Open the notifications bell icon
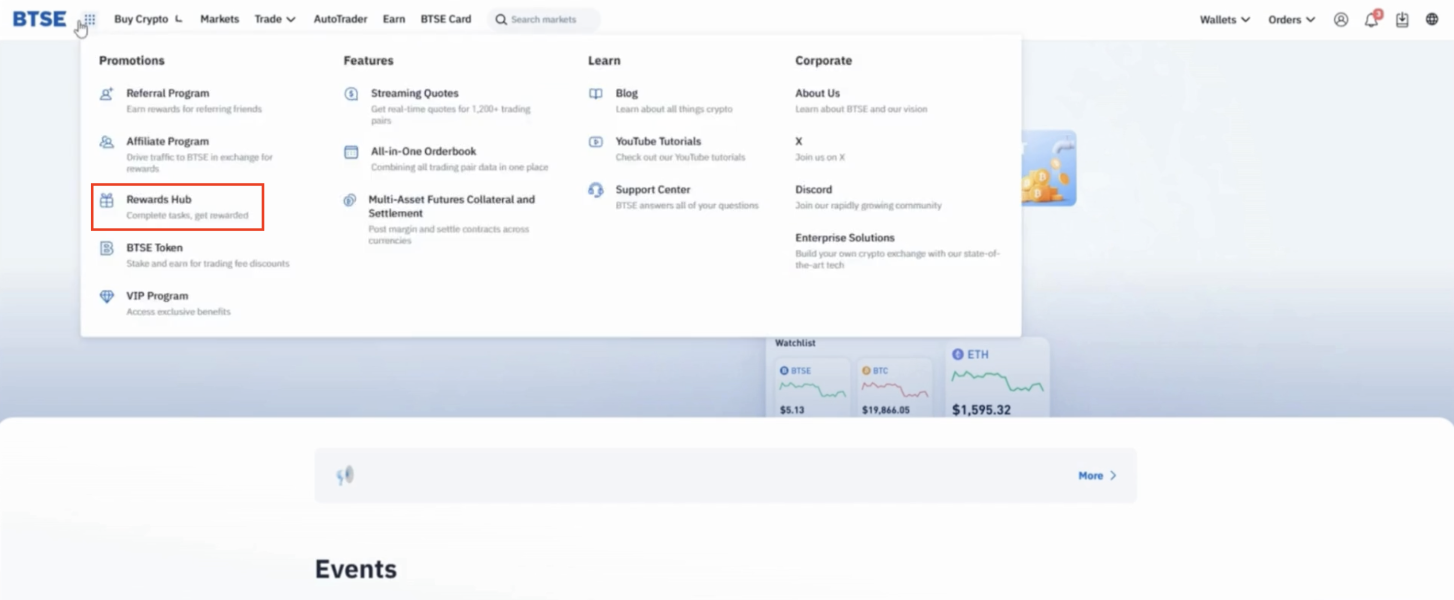Image resolution: width=1454 pixels, height=600 pixels. point(1371,20)
